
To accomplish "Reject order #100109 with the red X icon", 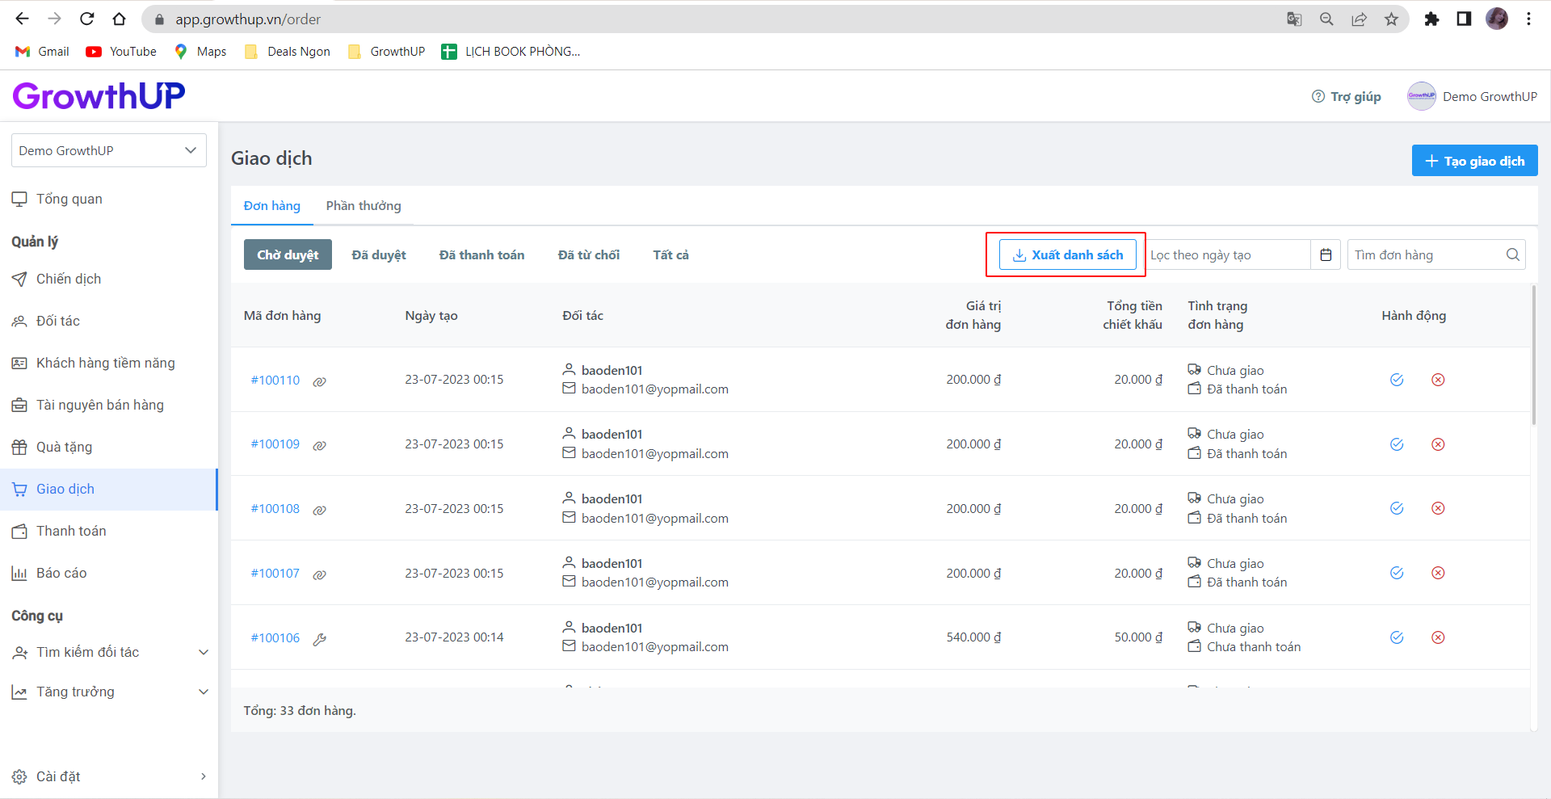I will [x=1438, y=444].
